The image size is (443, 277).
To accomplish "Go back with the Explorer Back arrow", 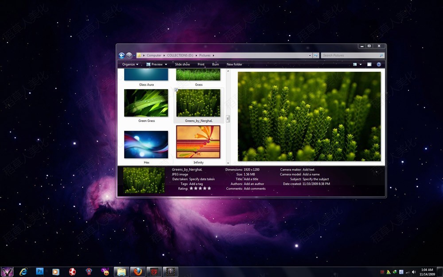I will tap(121, 55).
